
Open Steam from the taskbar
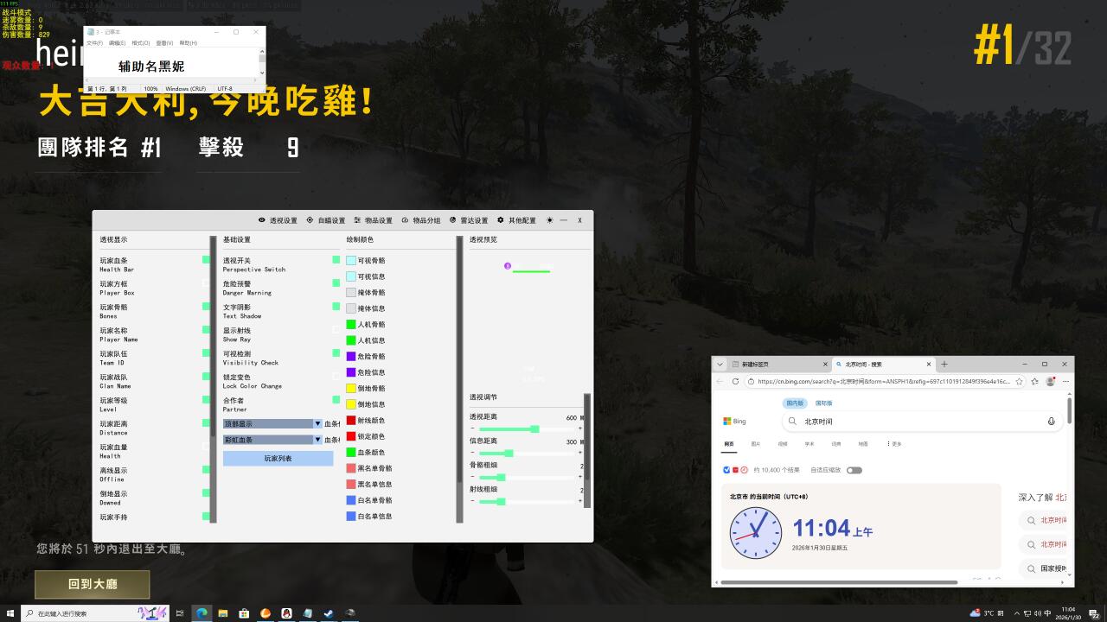coord(329,613)
